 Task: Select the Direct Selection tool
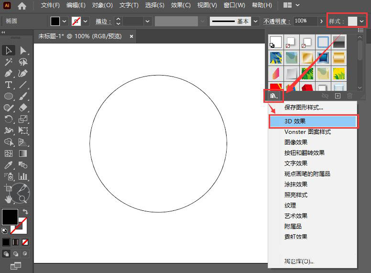tap(23, 51)
